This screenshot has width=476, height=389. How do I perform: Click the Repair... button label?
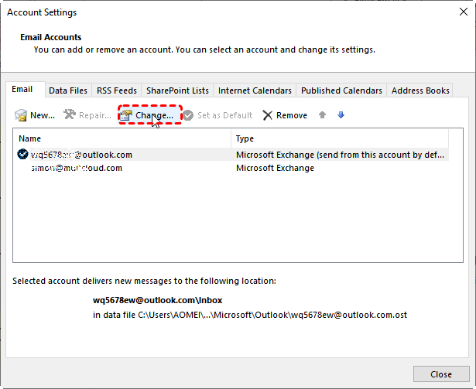coord(95,115)
